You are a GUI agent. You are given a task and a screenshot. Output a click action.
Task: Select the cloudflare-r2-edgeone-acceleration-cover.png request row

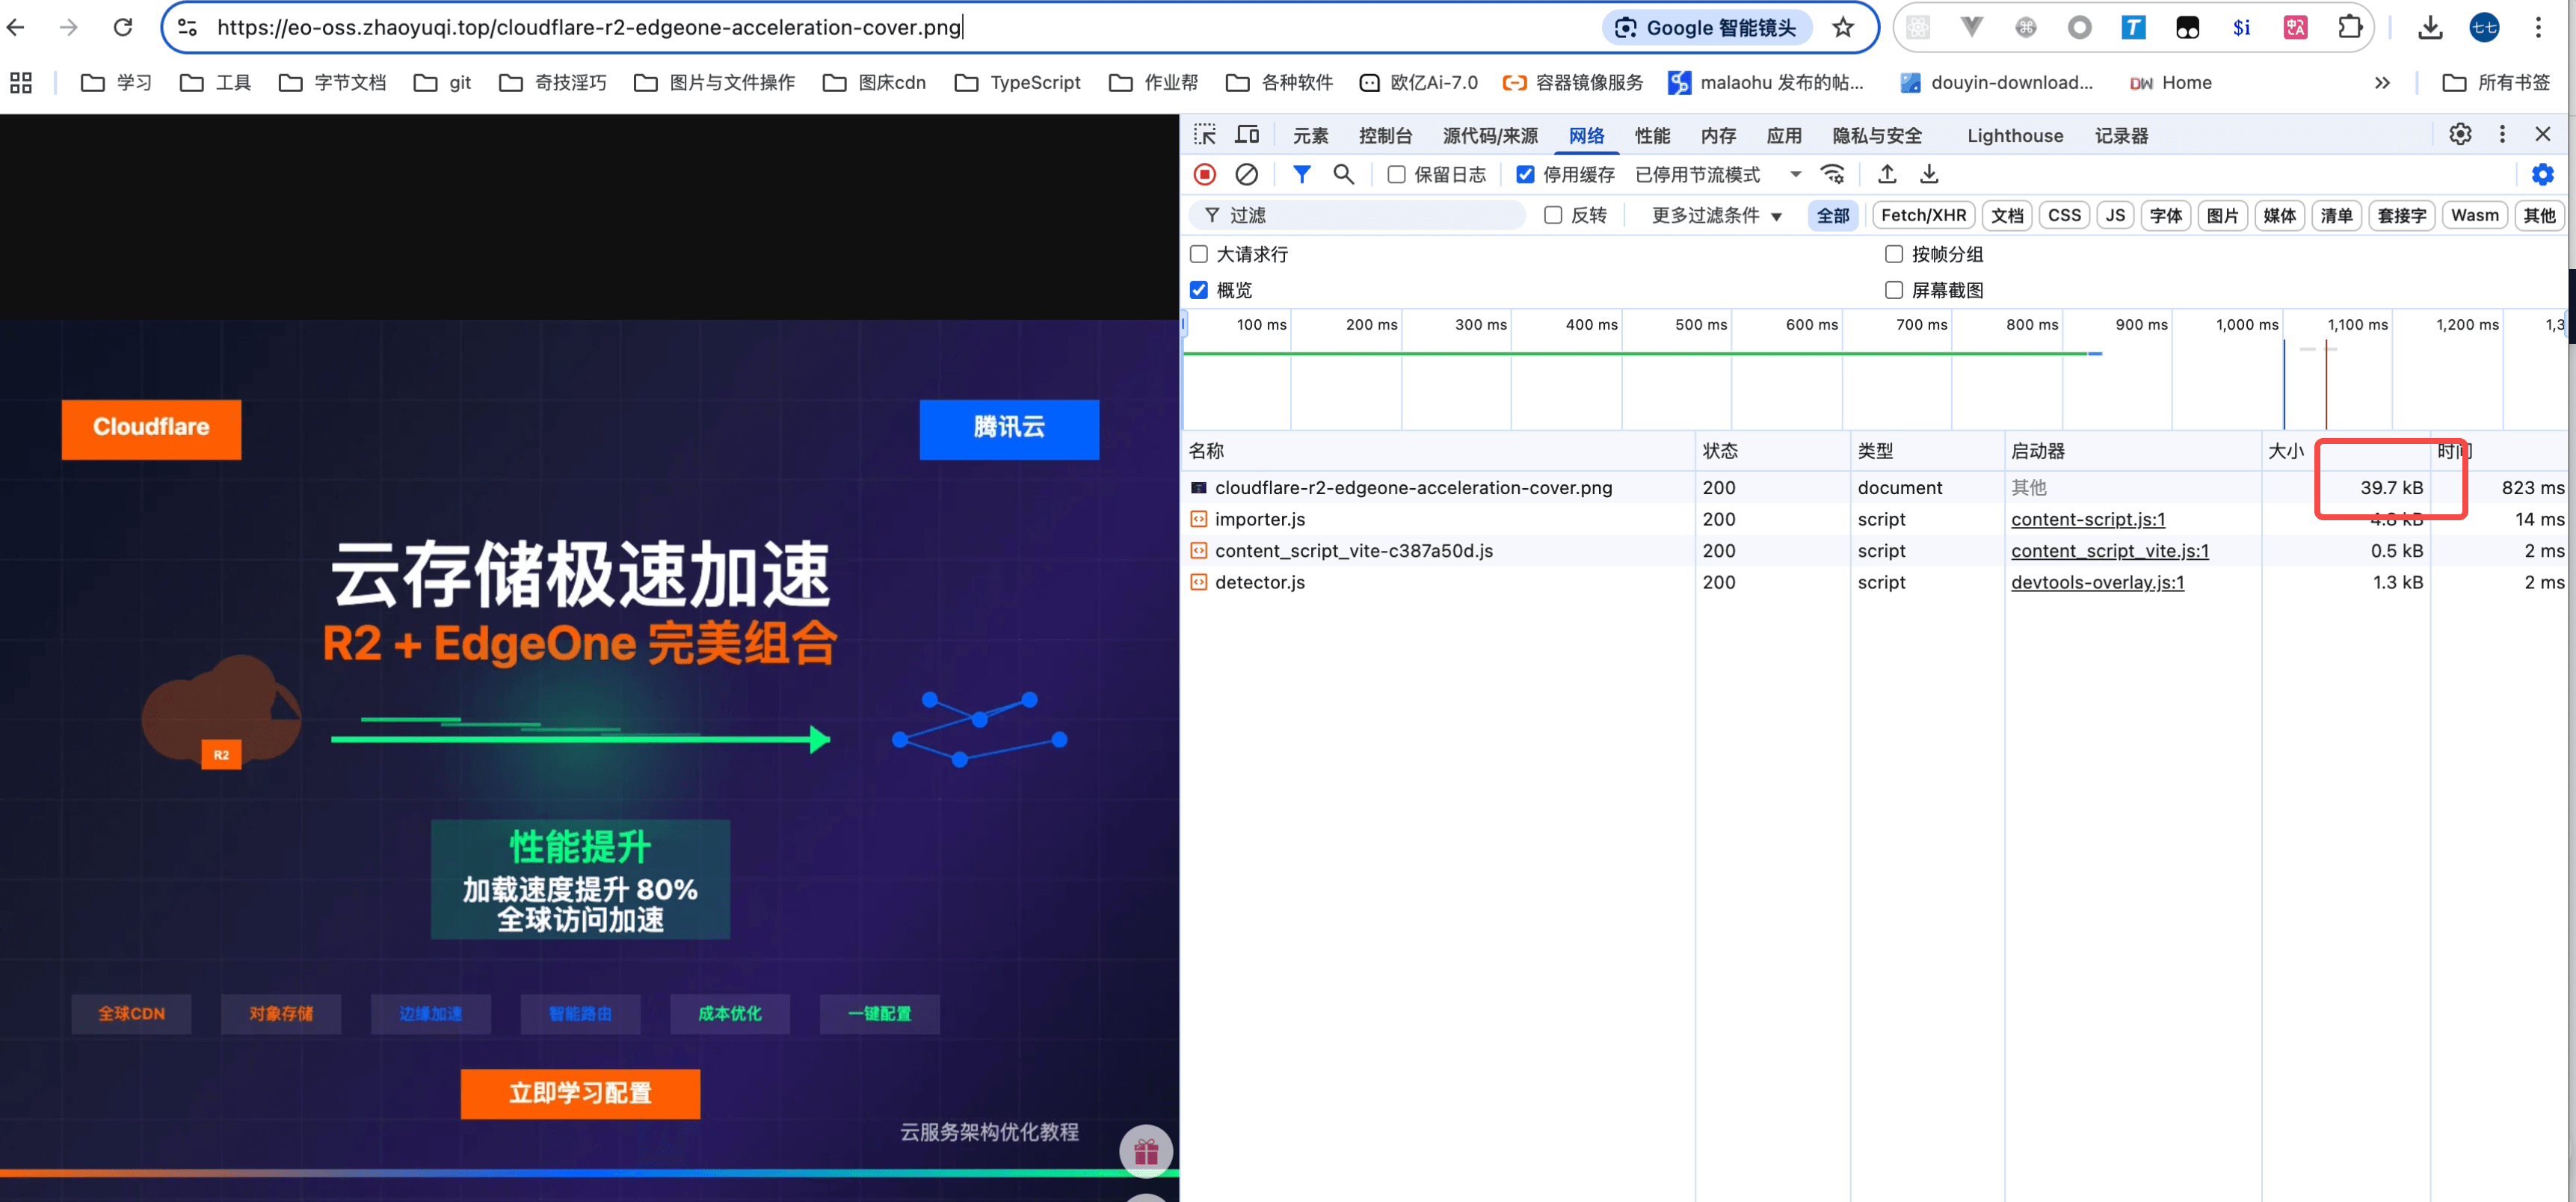coord(1874,487)
